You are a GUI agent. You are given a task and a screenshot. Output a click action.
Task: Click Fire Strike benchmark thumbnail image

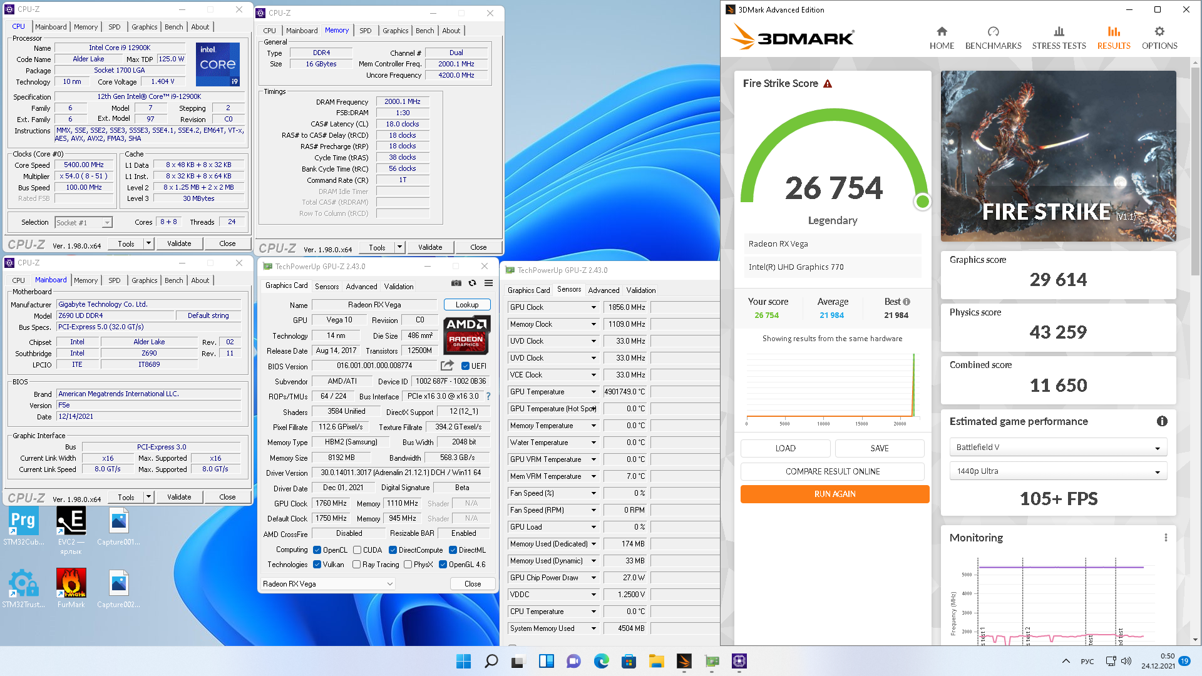tap(1058, 156)
